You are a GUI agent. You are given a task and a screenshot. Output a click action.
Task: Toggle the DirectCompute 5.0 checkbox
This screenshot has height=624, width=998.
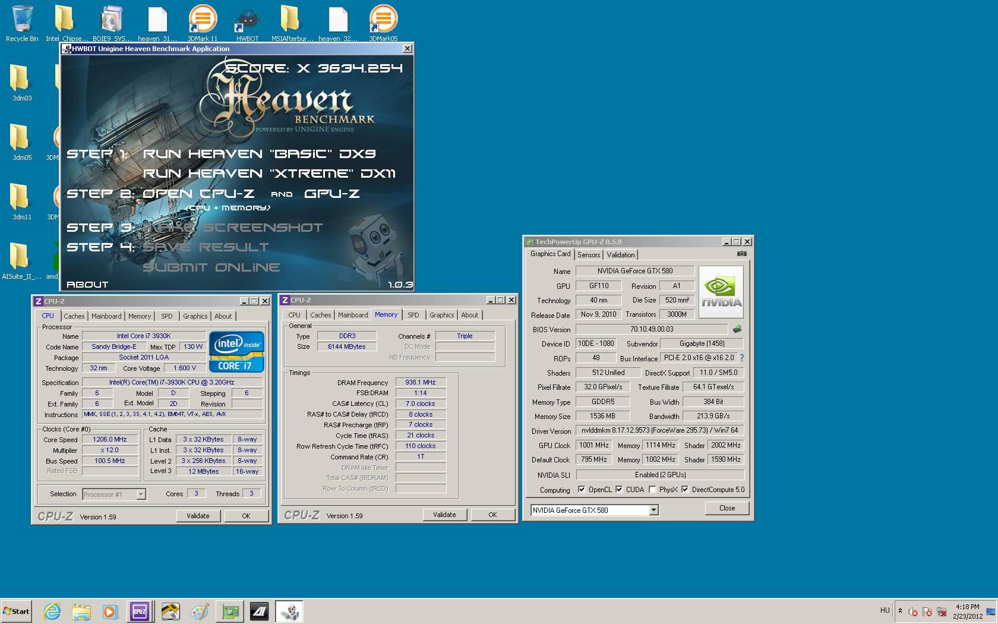pyautogui.click(x=685, y=490)
